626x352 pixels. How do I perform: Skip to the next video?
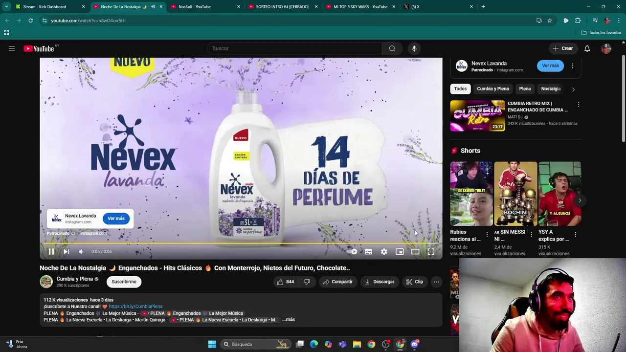[67, 251]
